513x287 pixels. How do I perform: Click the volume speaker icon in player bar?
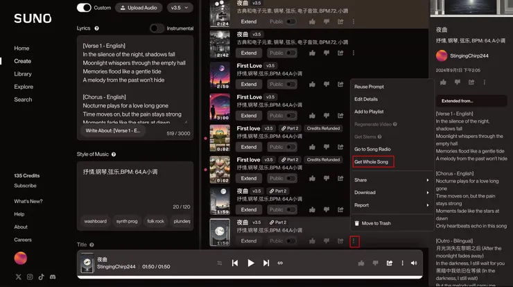click(x=414, y=263)
